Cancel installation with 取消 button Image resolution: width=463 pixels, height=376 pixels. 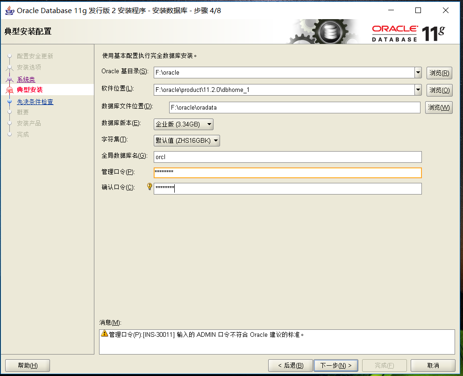(433, 365)
